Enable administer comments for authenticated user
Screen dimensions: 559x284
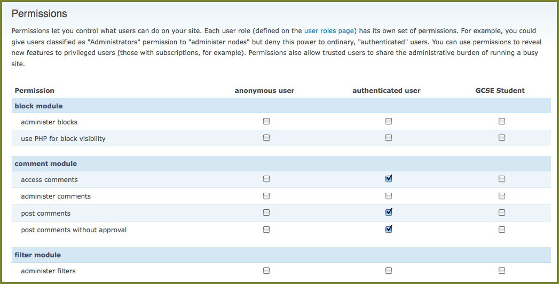(389, 196)
